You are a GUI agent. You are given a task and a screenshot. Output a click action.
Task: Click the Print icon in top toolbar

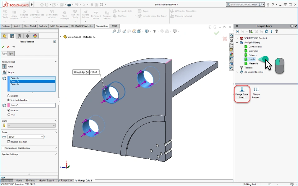click(69, 5)
